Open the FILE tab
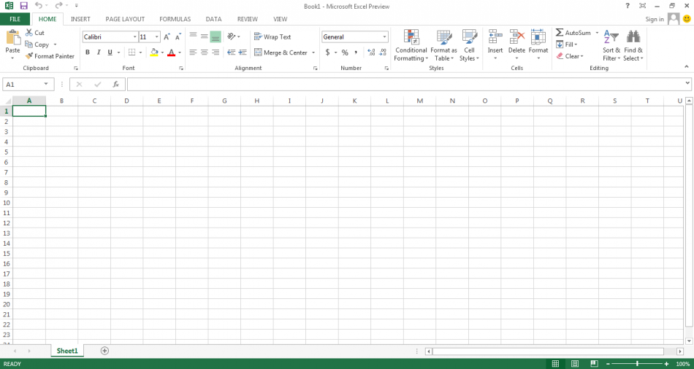 click(x=15, y=19)
